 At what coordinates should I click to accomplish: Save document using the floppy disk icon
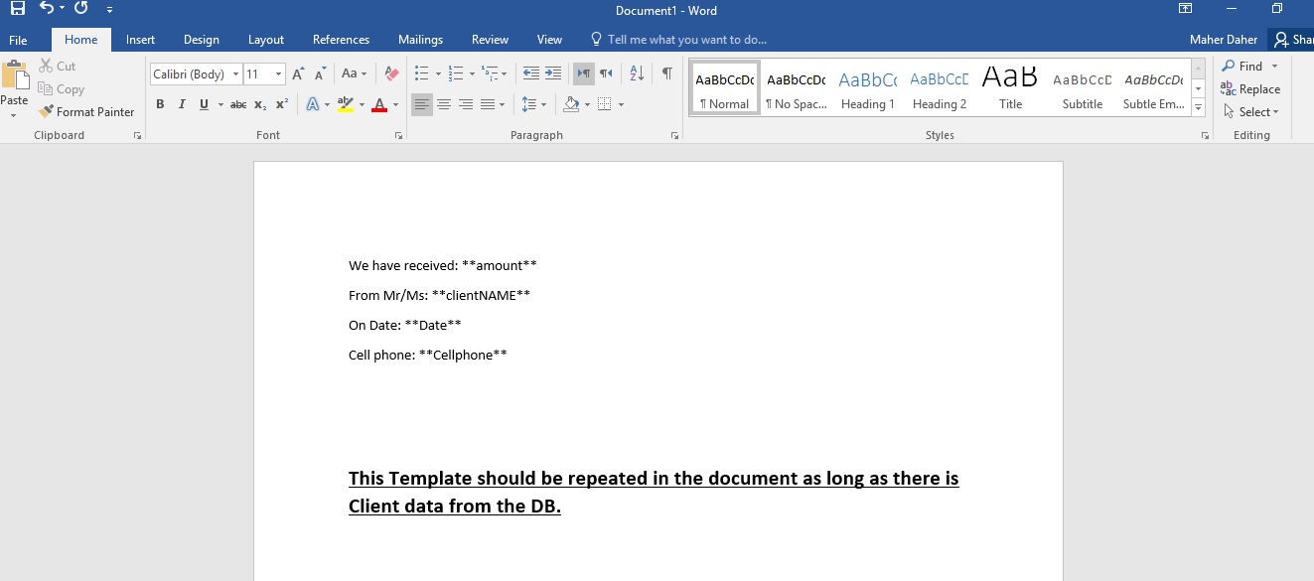[x=17, y=9]
